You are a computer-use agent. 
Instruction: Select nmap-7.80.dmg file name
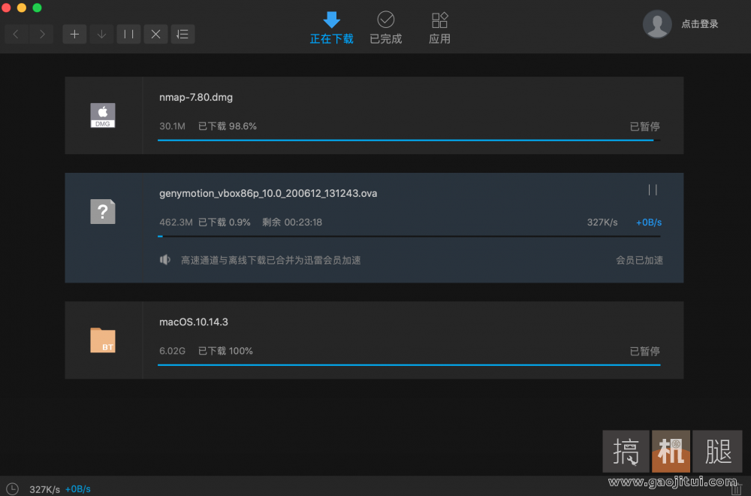click(196, 97)
